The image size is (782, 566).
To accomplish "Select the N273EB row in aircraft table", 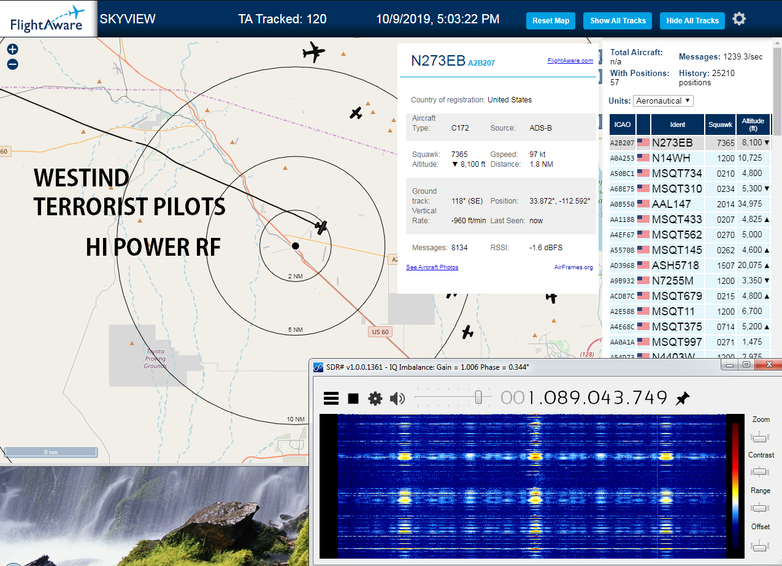I will [x=690, y=143].
